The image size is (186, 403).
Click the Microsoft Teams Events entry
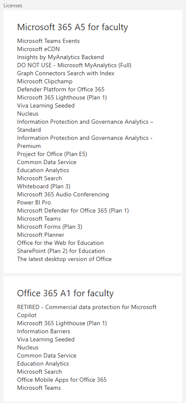[x=49, y=41]
